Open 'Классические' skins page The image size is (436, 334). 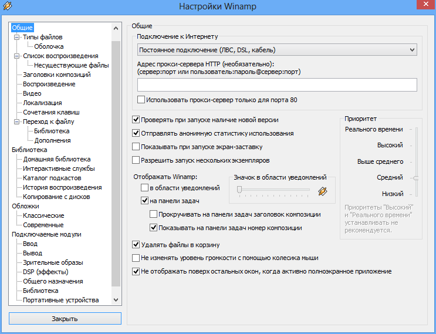click(43, 215)
